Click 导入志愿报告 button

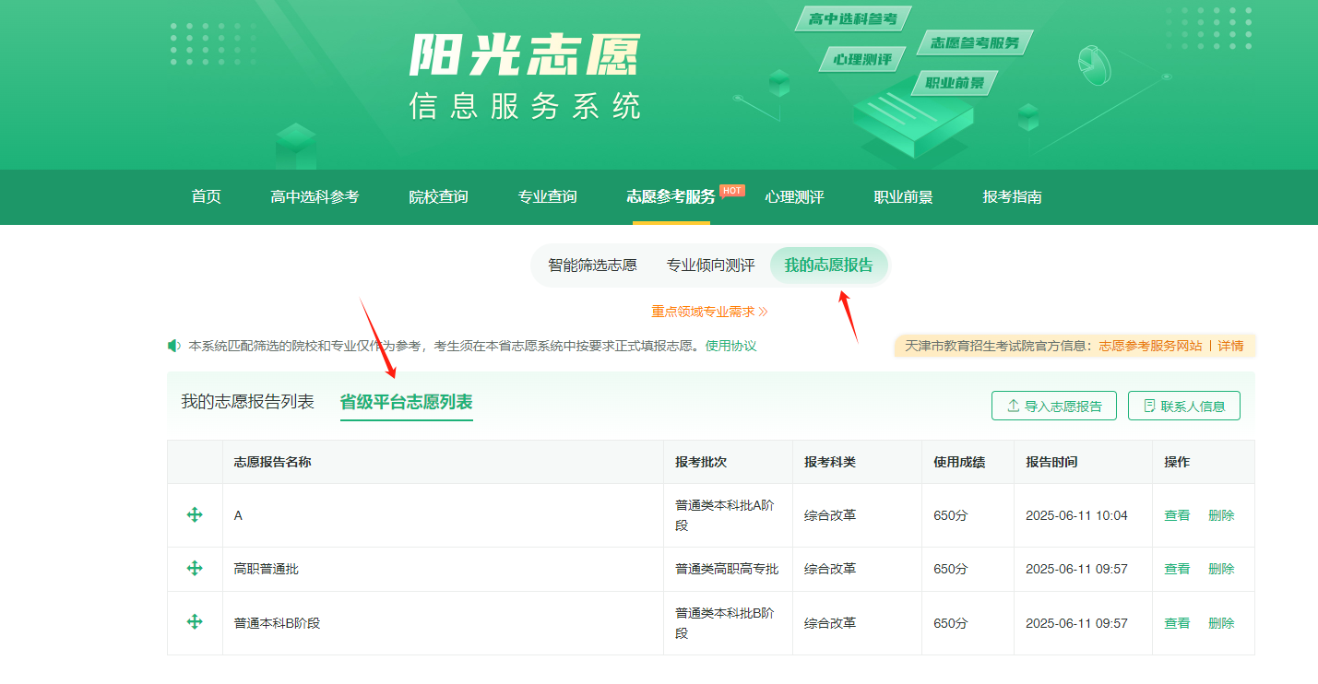pos(1054,406)
